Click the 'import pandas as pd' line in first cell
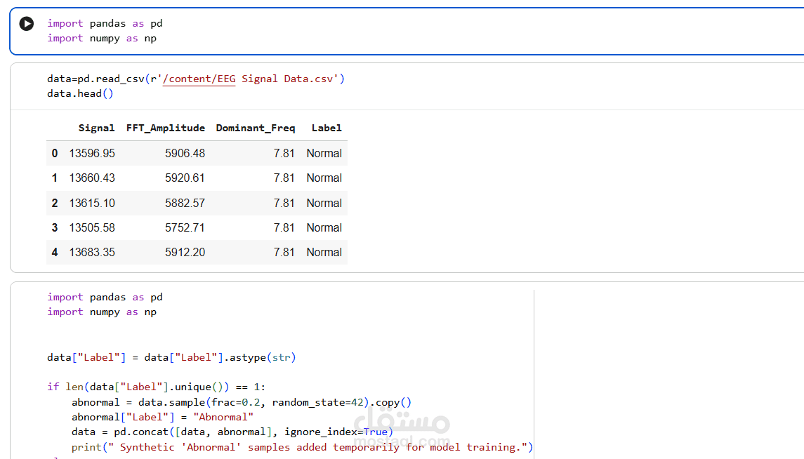Screen dimensions: 804x459 pos(105,23)
